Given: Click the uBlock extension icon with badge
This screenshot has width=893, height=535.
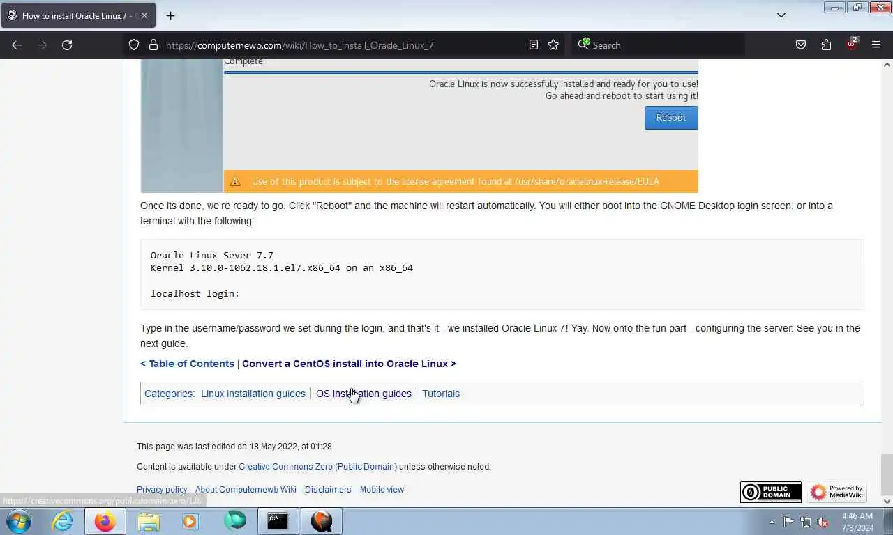Looking at the screenshot, I should click(852, 44).
